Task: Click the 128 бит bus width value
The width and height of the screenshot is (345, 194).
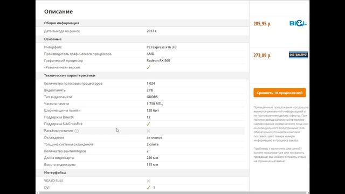Action: pyautogui.click(x=153, y=110)
